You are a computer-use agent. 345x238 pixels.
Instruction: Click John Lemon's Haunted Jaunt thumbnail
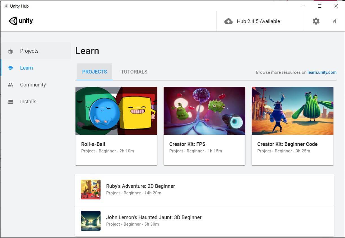click(91, 221)
